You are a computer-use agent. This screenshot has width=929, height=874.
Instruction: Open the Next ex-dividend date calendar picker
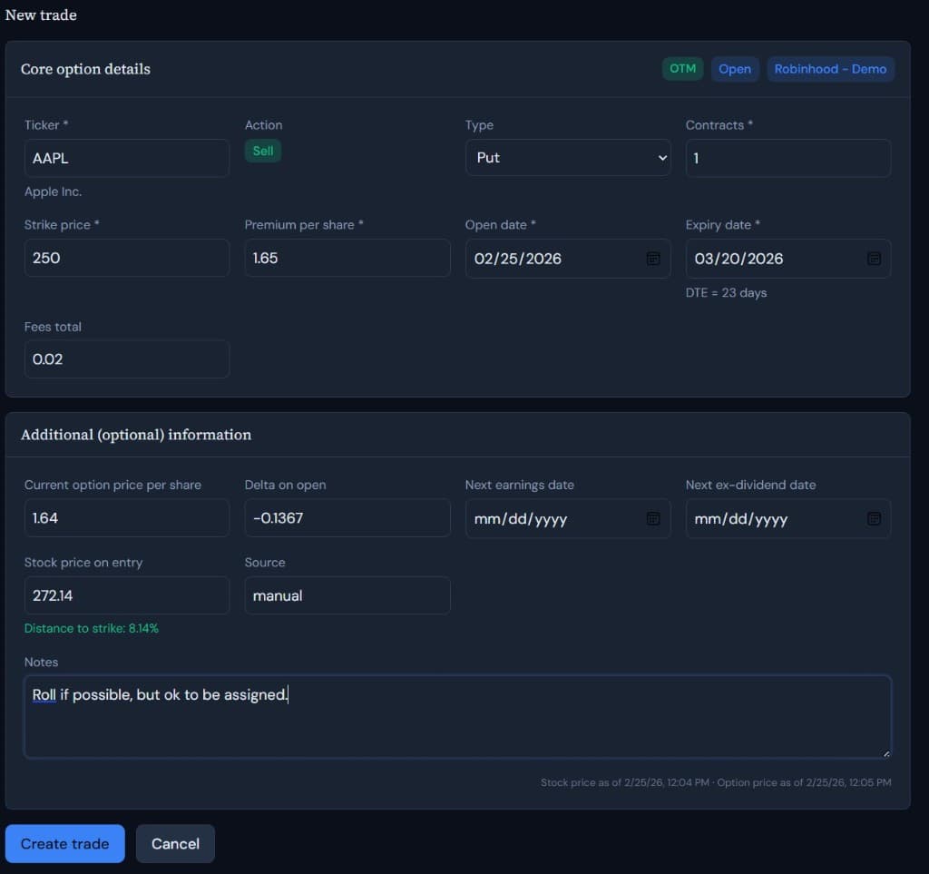(874, 518)
